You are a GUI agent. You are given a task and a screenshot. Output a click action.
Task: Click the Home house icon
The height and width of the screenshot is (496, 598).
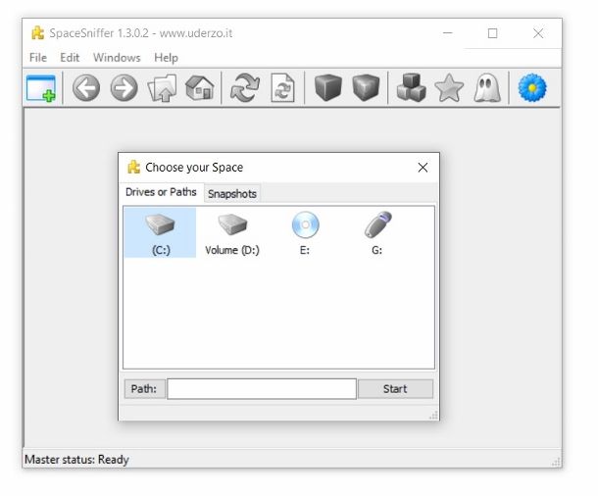(199, 88)
